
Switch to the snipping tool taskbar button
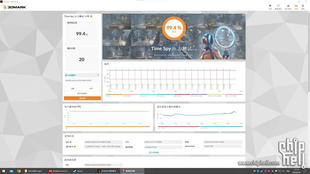(x=132, y=171)
